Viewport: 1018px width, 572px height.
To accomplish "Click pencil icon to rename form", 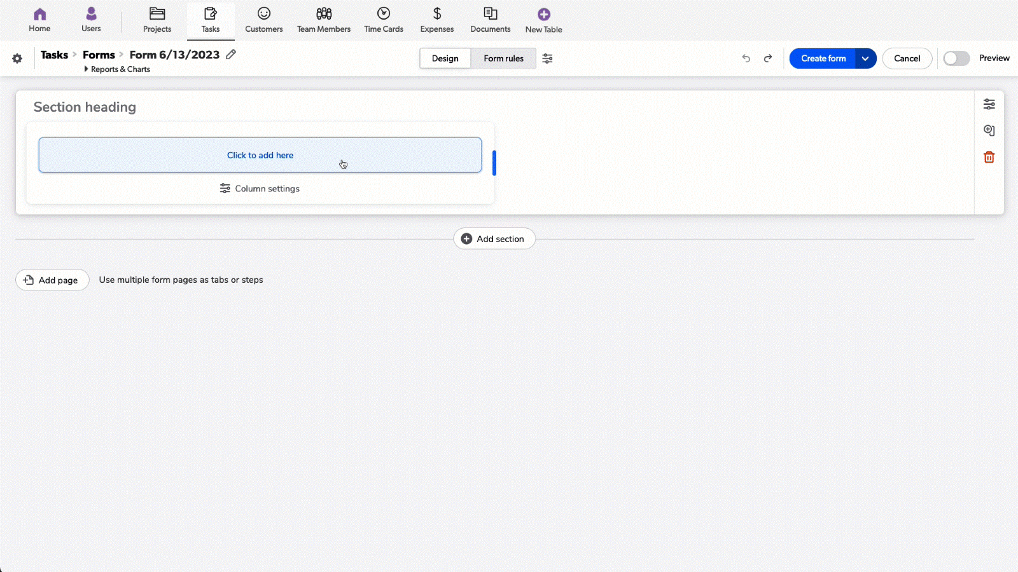I will (x=231, y=55).
